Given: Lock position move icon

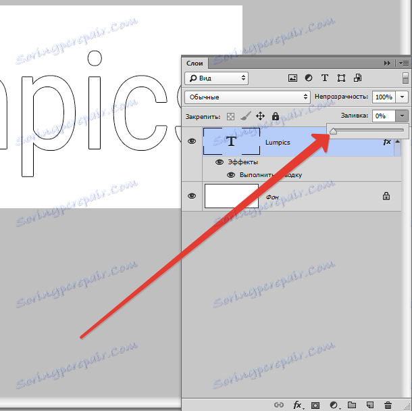Looking at the screenshot, I should tap(260, 116).
